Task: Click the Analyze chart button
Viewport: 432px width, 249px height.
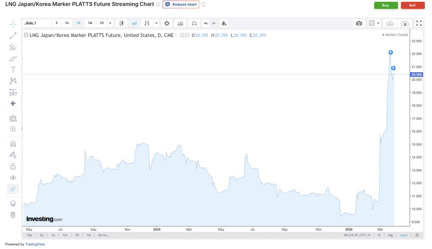Action: click(181, 4)
